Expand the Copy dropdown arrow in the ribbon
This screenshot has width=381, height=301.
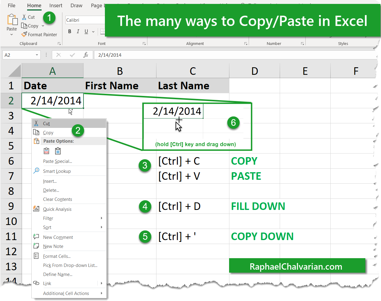[x=43, y=26]
